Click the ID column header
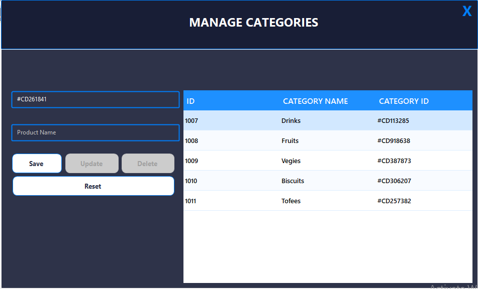The height and width of the screenshot is (289, 478). click(190, 101)
